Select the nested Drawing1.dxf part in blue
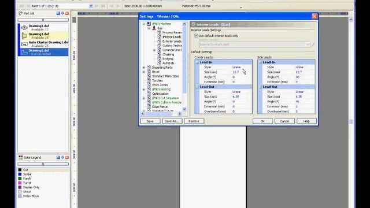 [44, 52]
